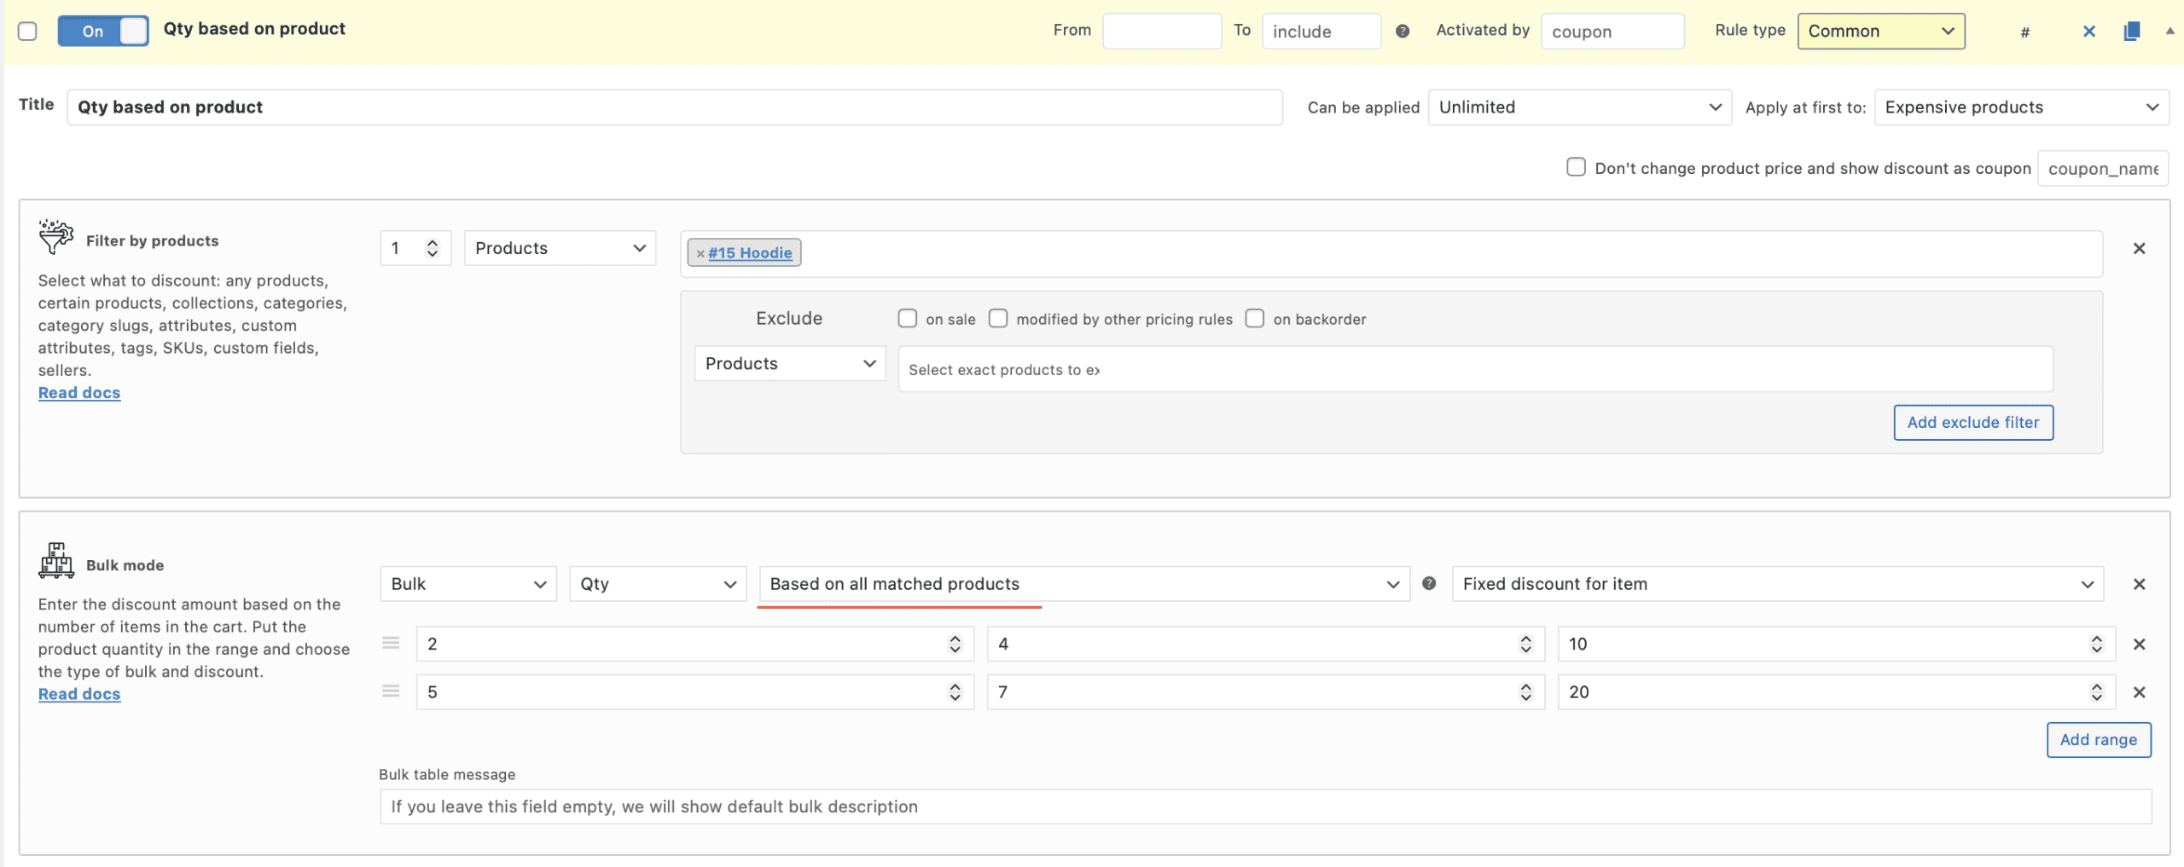Tick Don't change product price checkbox
The width and height of the screenshot is (2184, 867).
coord(1576,167)
